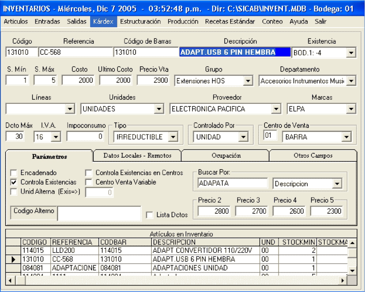The image size is (365, 292).
Task: Enable the Lista Dctos checkbox
Action: [x=149, y=215]
